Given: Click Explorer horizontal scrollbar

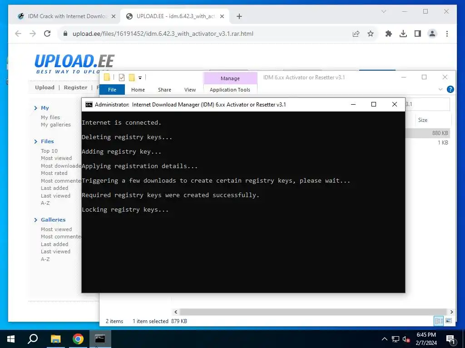Looking at the screenshot, I should coord(313,312).
